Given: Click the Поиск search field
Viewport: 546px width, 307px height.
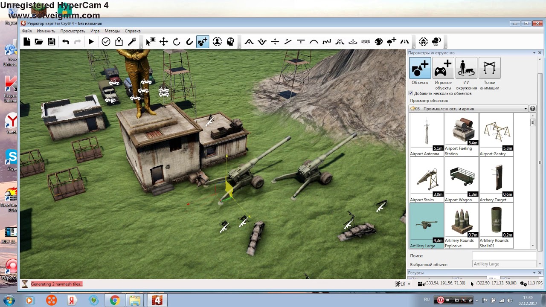Looking at the screenshot, I should pyautogui.click(x=504, y=256).
